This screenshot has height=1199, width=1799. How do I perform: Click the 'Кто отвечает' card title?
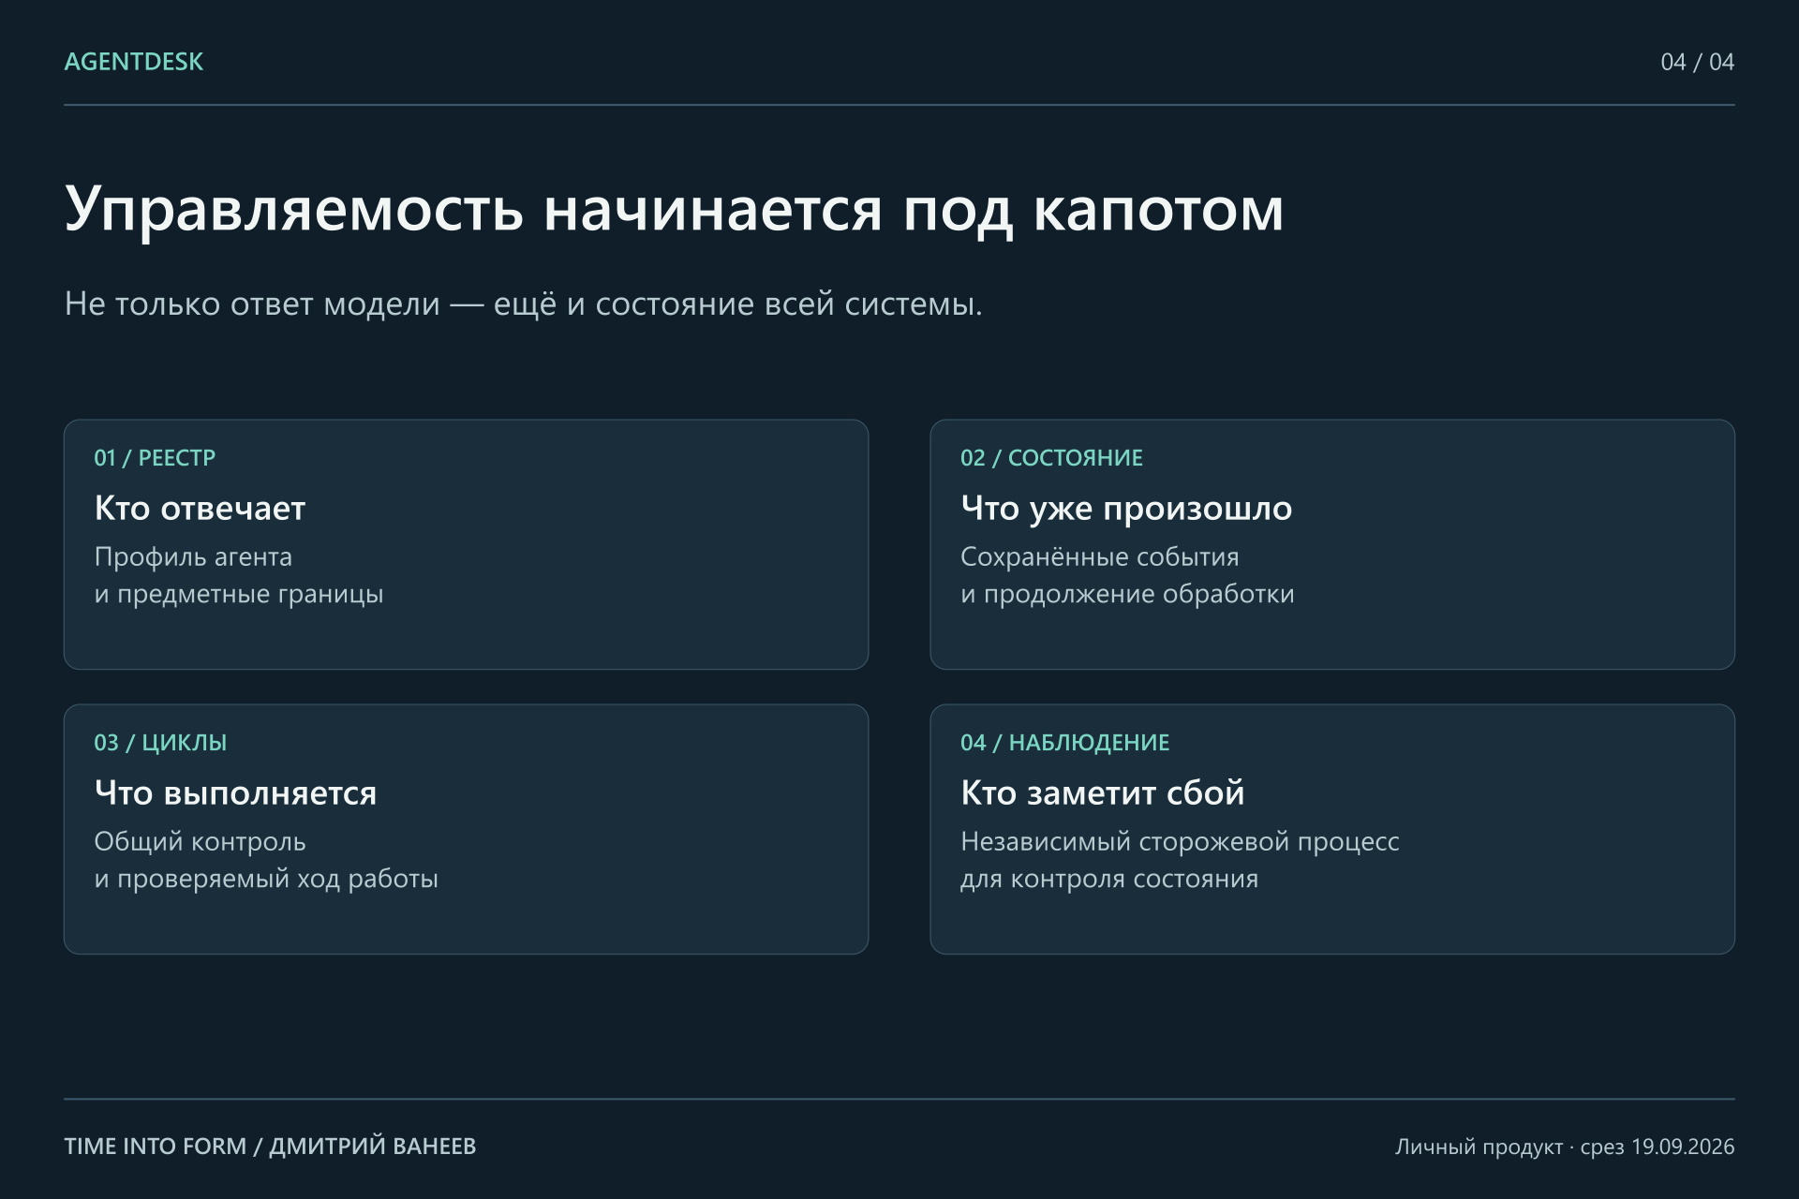point(200,509)
